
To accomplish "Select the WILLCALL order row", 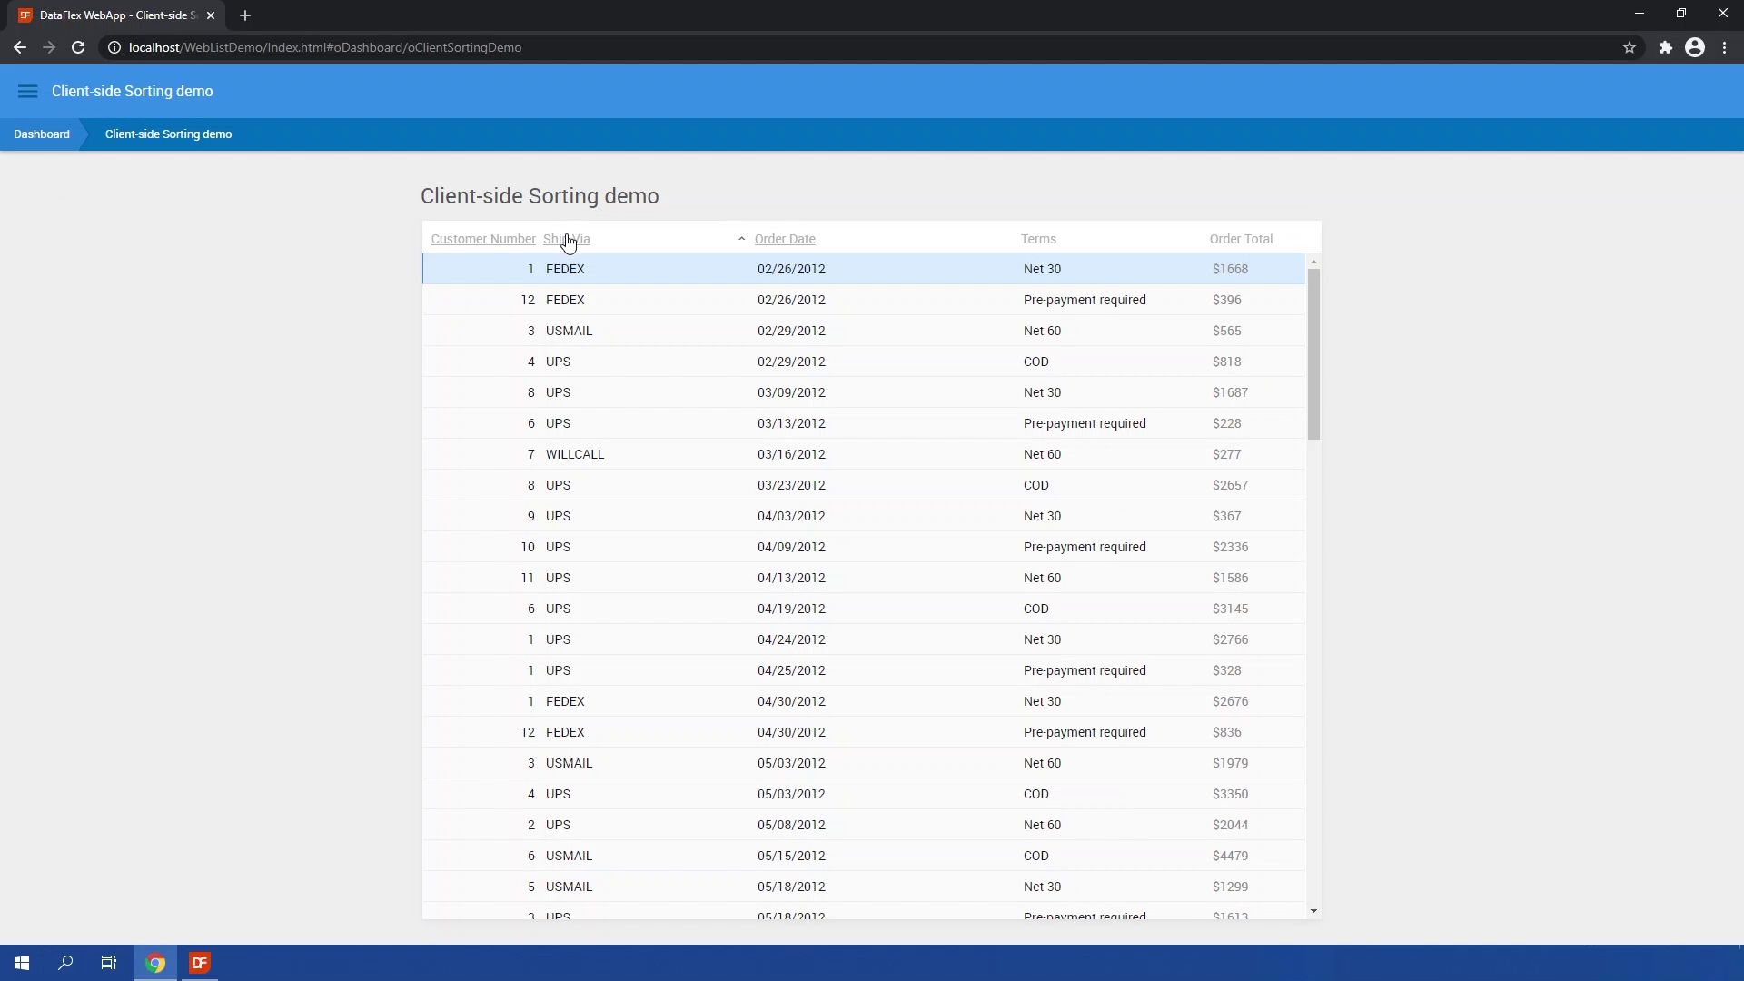I will point(575,454).
